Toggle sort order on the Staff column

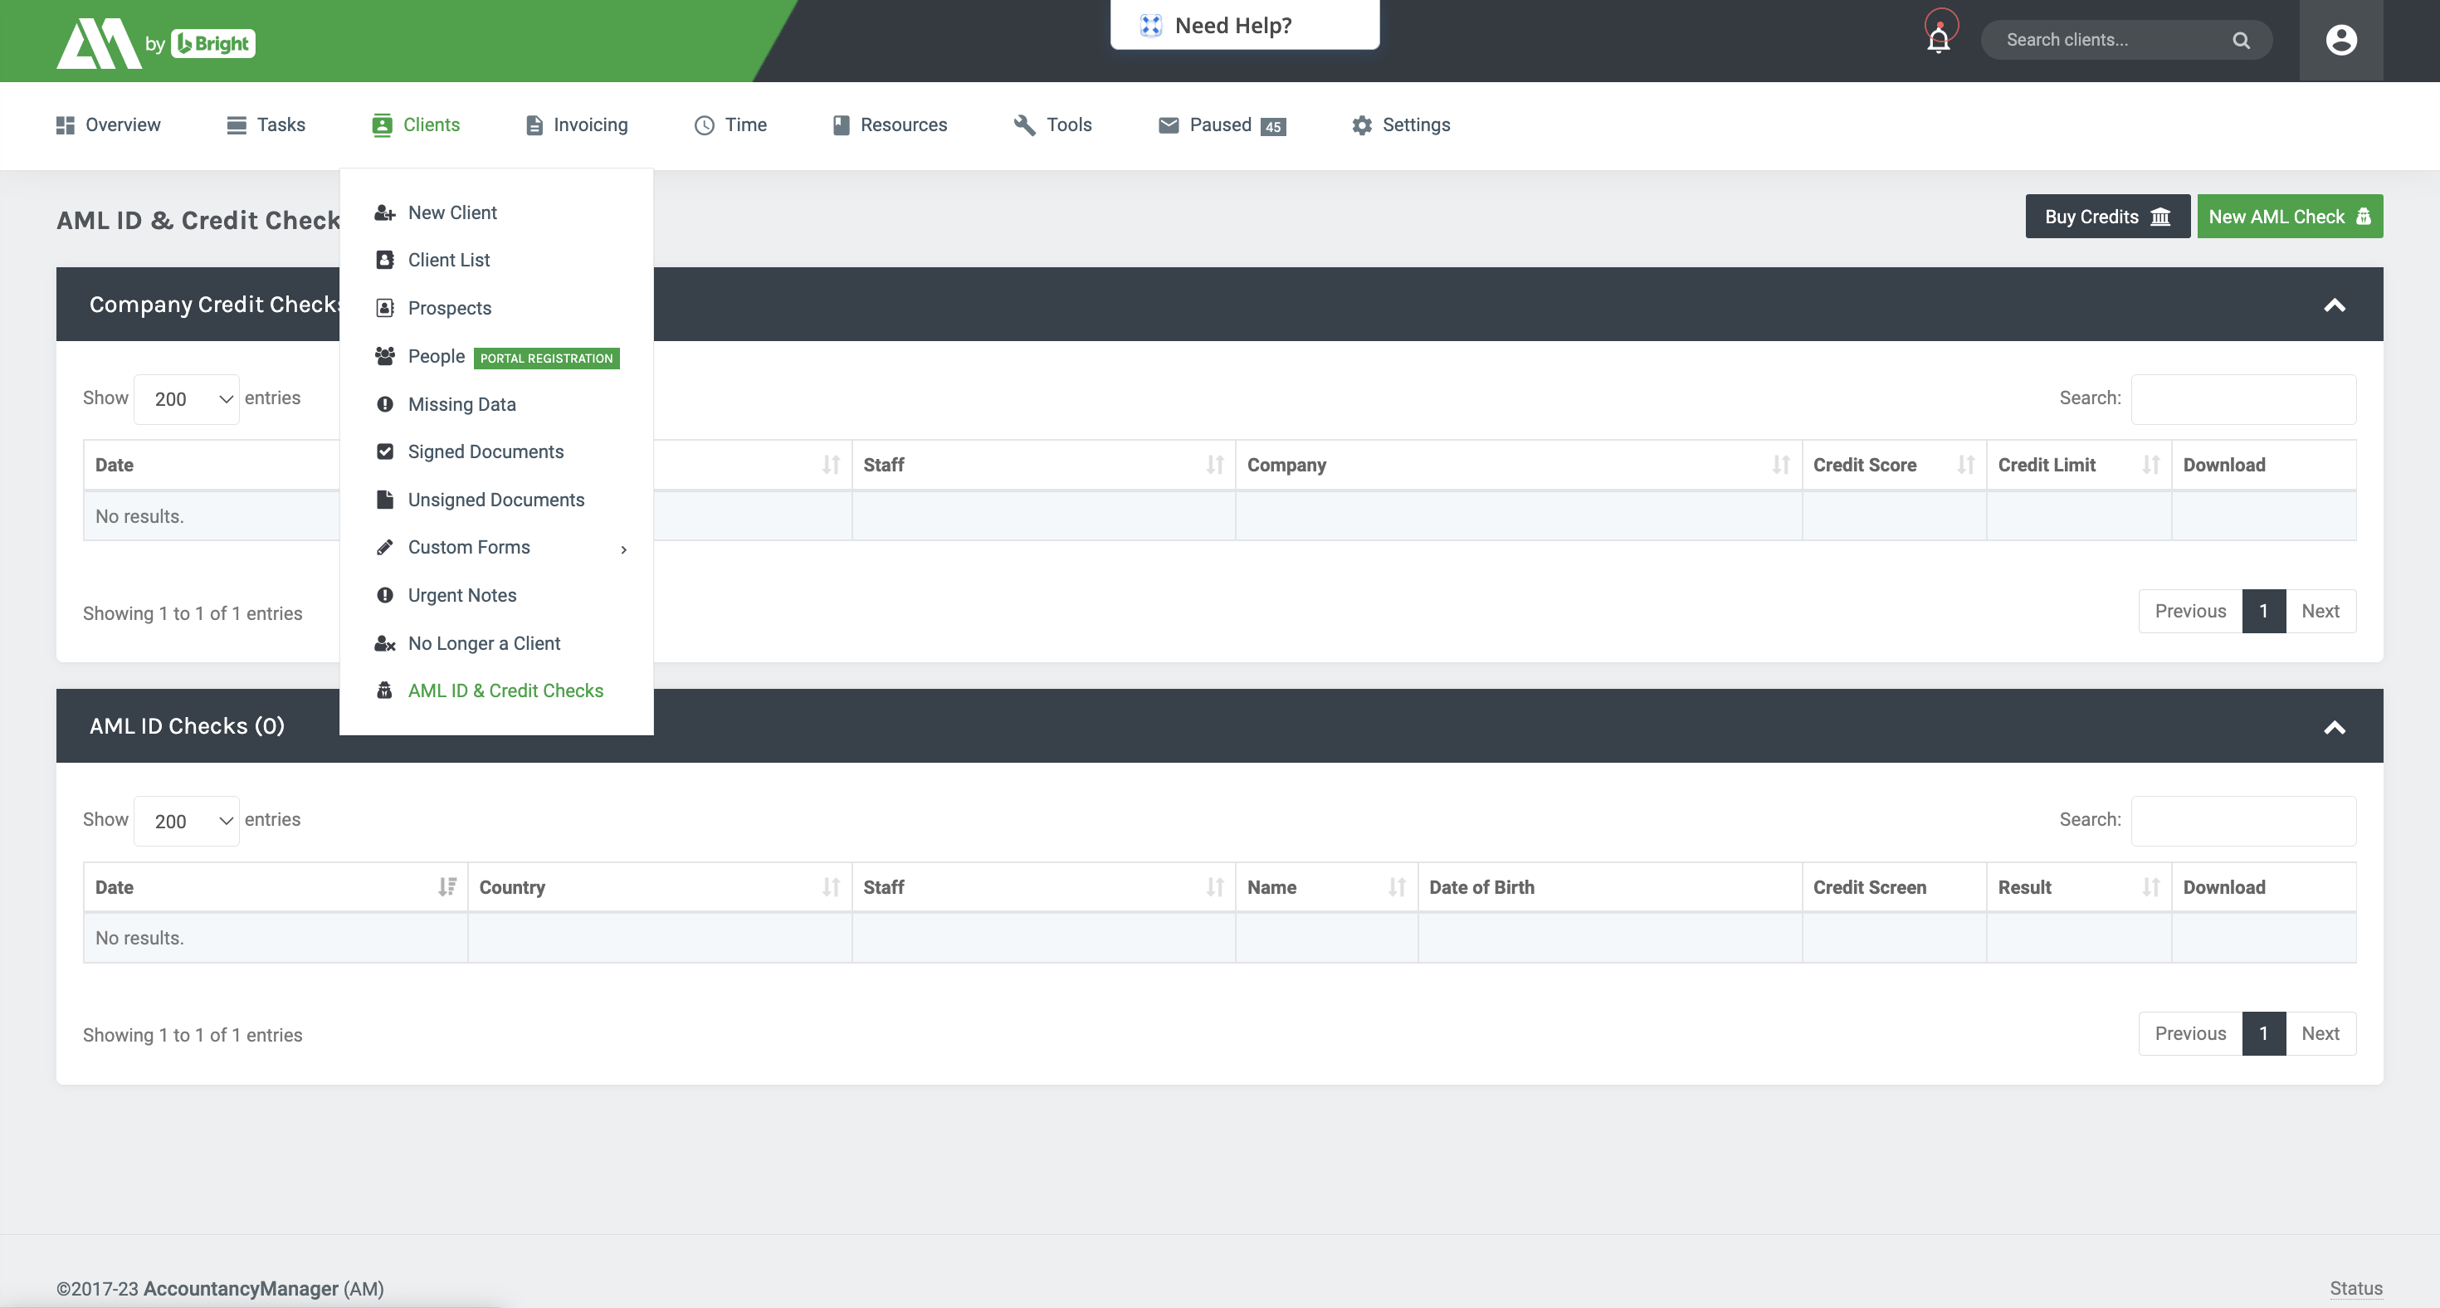click(x=1218, y=464)
